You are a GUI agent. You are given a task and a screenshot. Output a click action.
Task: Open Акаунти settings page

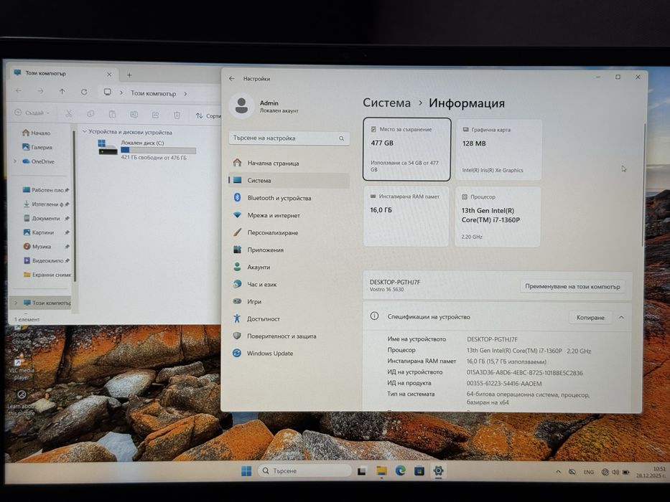coord(289,267)
